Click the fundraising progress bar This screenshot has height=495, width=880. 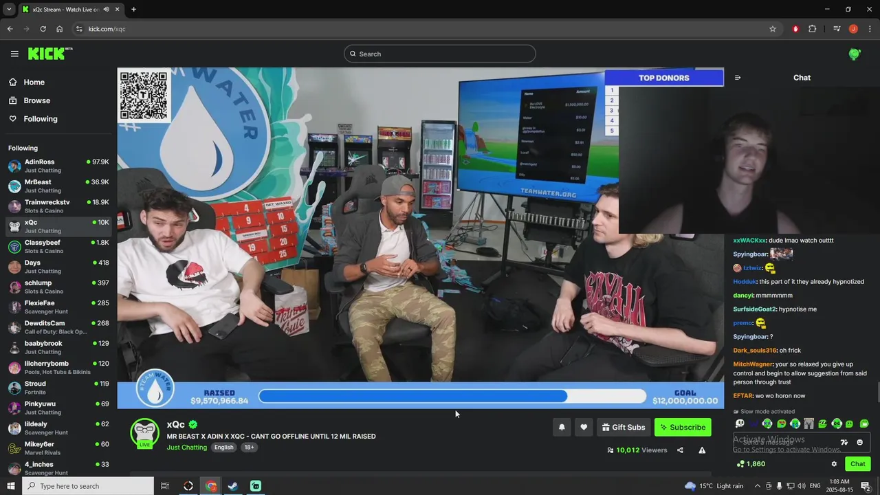(452, 396)
